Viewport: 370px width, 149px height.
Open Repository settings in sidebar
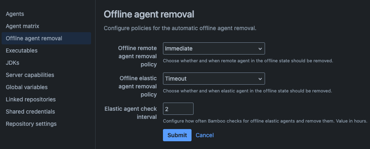(x=31, y=124)
